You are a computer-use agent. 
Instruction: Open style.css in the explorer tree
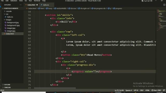pyautogui.click(x=10, y=17)
